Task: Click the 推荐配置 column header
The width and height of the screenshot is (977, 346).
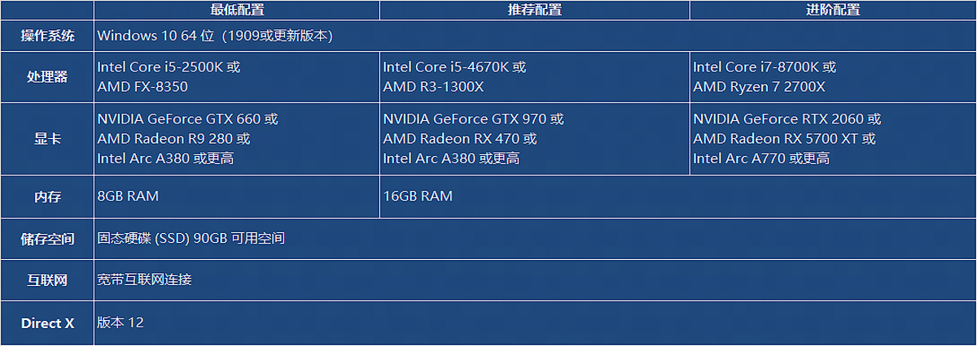Action: [535, 11]
